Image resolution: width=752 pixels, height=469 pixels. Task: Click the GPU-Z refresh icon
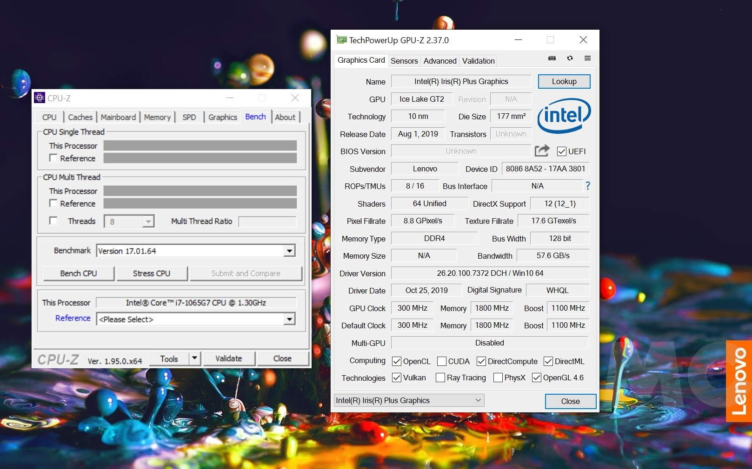[570, 58]
